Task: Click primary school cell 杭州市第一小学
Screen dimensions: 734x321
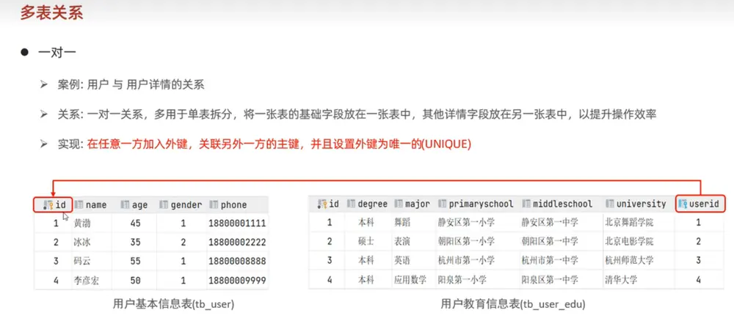Action: coord(466,260)
